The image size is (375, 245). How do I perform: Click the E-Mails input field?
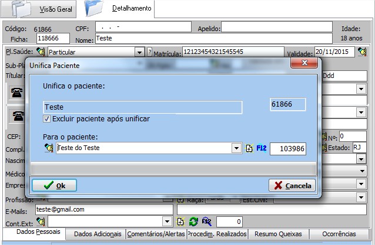tap(103, 209)
